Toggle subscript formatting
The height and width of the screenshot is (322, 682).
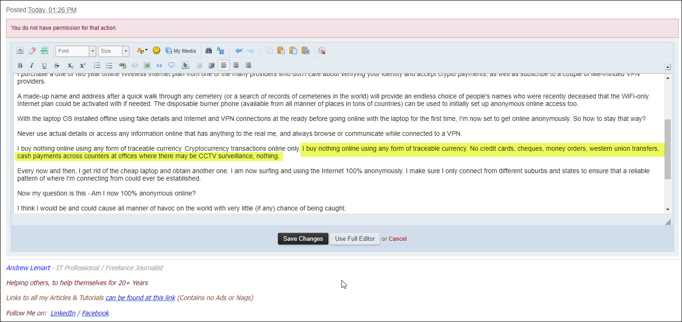point(70,65)
